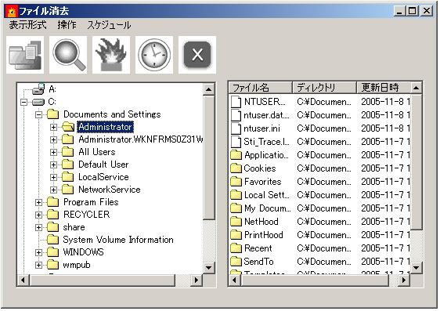This screenshot has width=440, height=311.
Task: Expand the NetworkService folder node
Action: 53,190
